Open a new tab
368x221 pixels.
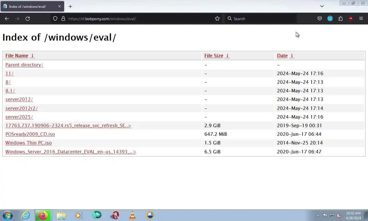pyautogui.click(x=70, y=6)
